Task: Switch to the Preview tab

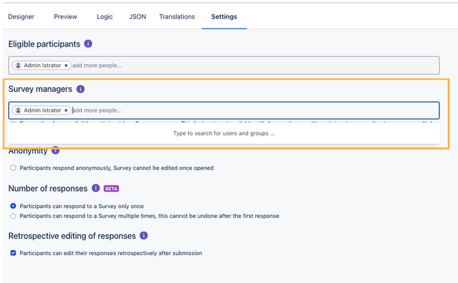Action: point(65,16)
